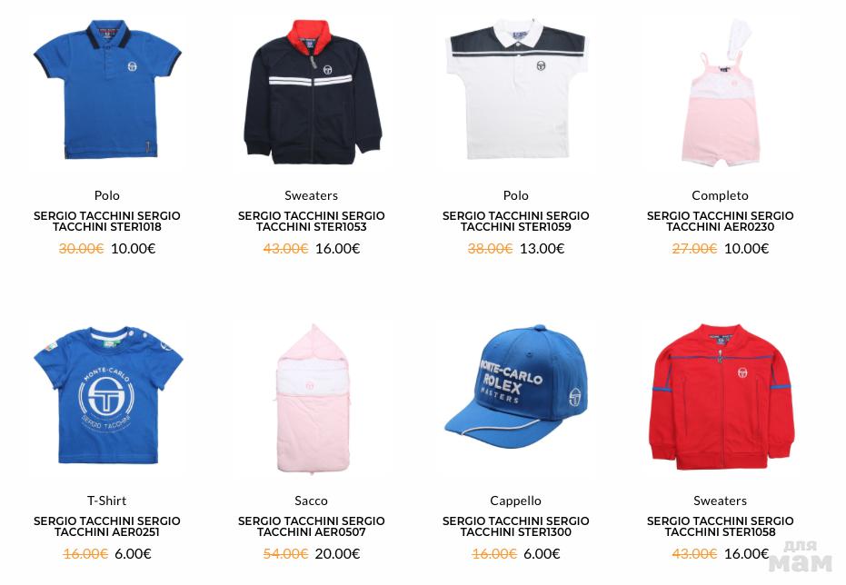Select the T-Shirt category label
Screen dimensions: 846x585
(x=107, y=501)
